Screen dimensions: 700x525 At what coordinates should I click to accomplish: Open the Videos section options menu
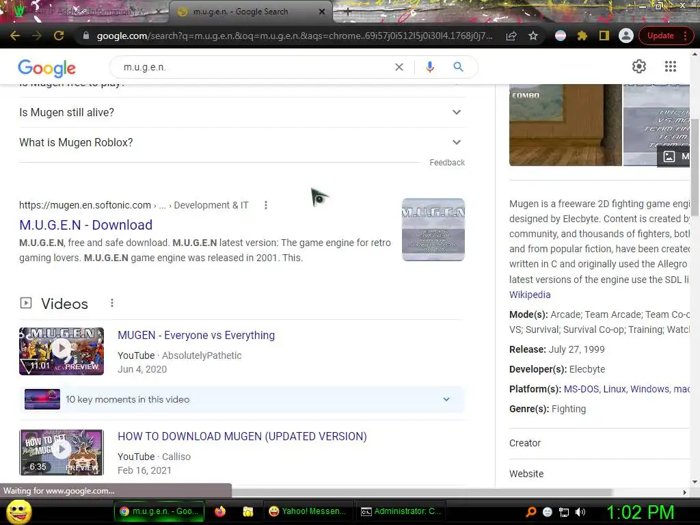[112, 303]
